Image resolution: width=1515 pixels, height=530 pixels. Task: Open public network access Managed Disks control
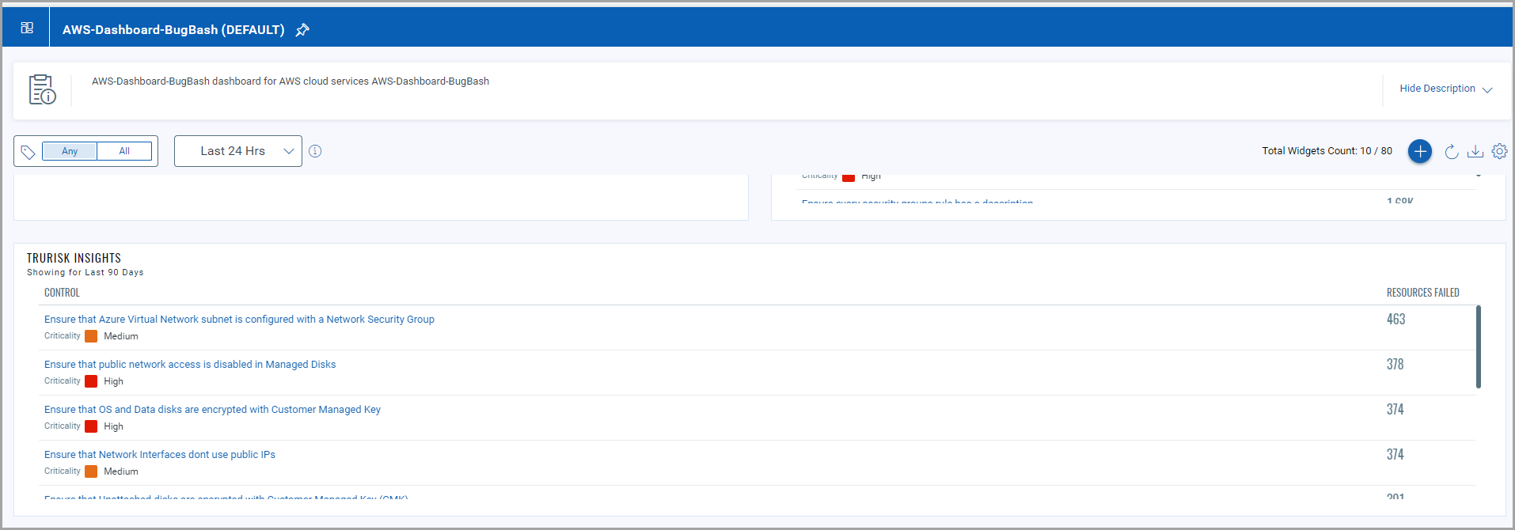click(x=190, y=365)
